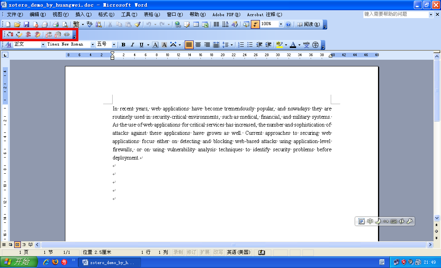The image size is (441, 268).
Task: Open the columns tool
Action: (x=216, y=24)
